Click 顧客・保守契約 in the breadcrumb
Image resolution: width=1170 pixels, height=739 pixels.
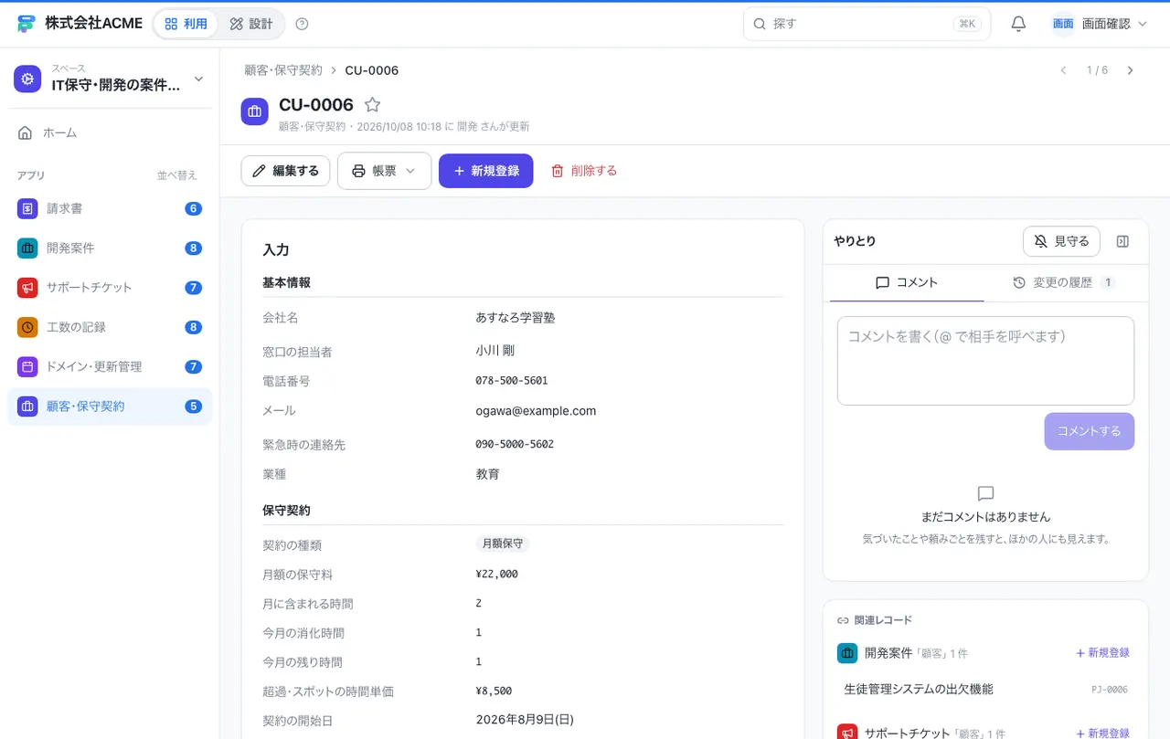pyautogui.click(x=283, y=70)
